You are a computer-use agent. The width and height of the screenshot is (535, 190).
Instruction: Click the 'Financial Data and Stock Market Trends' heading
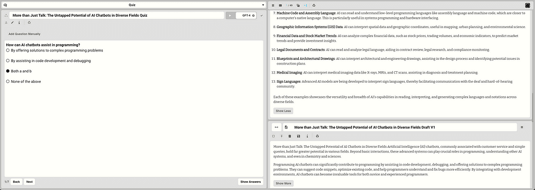[307, 36]
